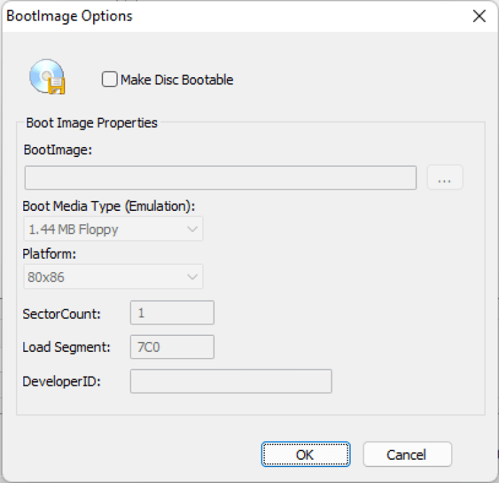
Task: Click the 1.44 MB Floppy dropdown arrow
Action: point(192,229)
